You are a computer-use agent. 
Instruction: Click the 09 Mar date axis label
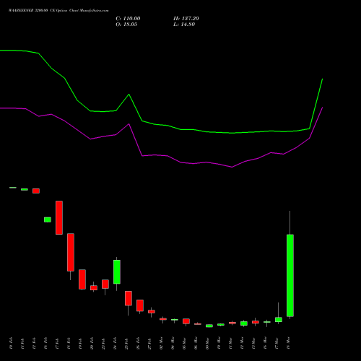207,343
